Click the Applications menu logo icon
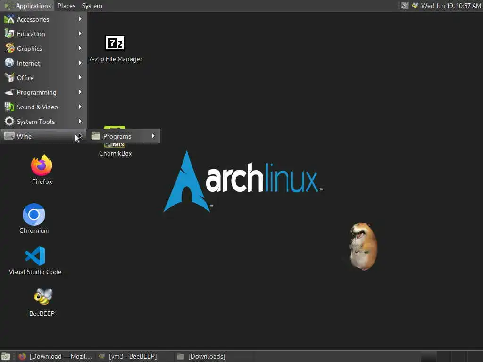Screen dimensions: 483x362 click(8, 6)
